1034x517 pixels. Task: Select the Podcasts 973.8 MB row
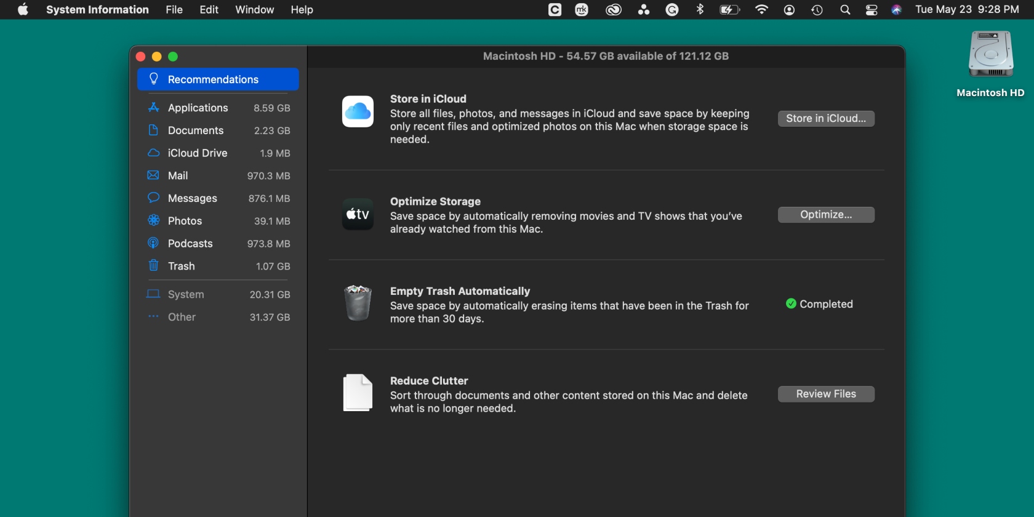218,243
